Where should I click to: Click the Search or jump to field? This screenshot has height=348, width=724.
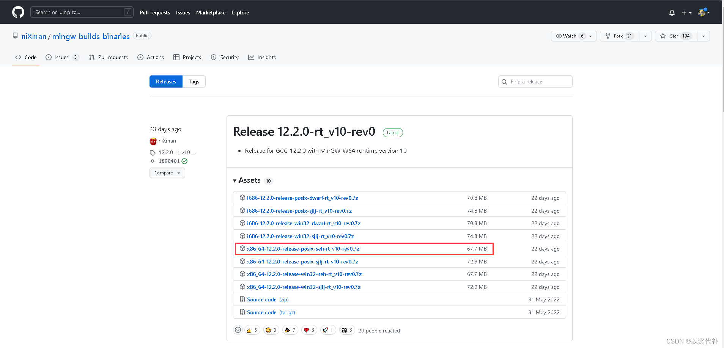click(x=82, y=12)
